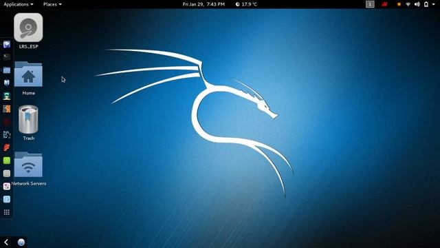Viewport: 440px width, 248px height.
Task: Click the red recorder icon in top bar
Action: tap(384, 4)
